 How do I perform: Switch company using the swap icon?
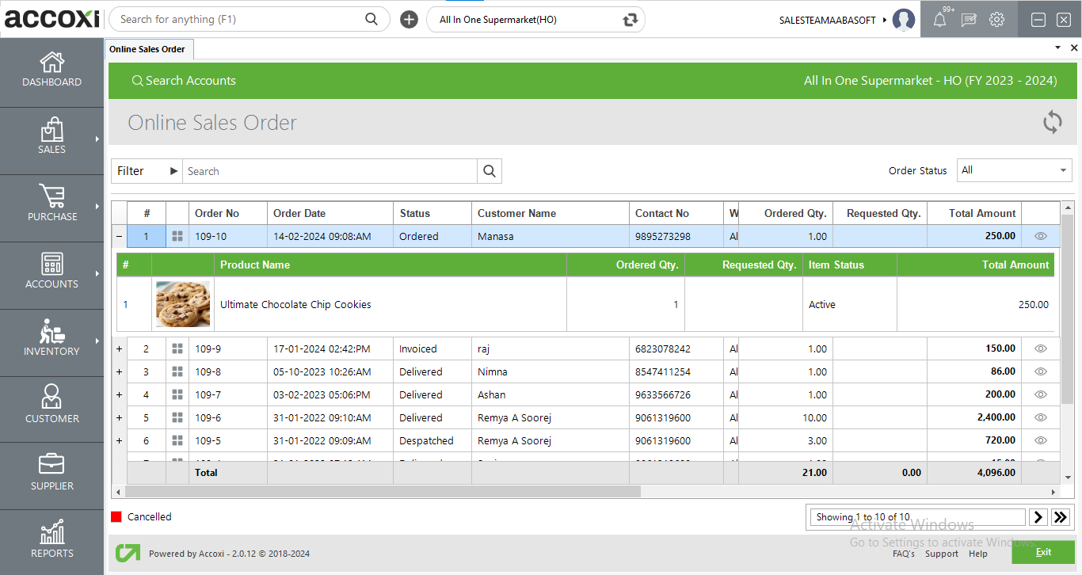pos(628,19)
